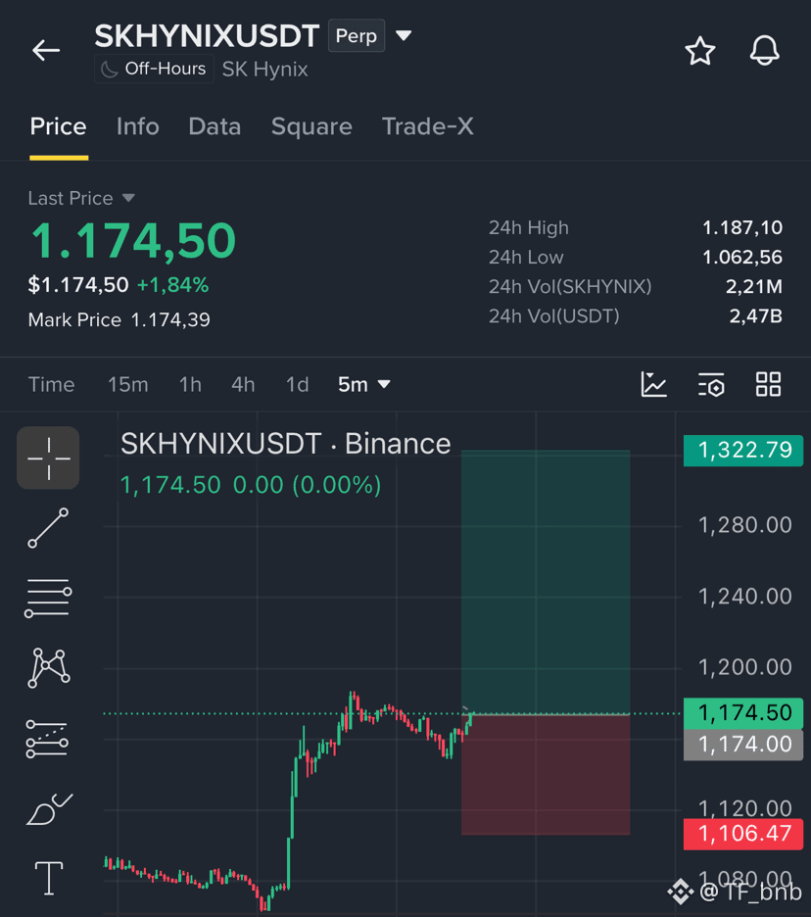The image size is (811, 917).
Task: Select the horizontal lines Fibonacci tool
Action: point(48,599)
